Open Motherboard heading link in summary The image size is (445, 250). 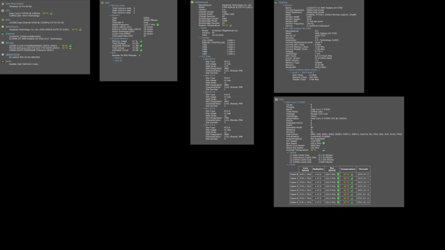tap(12, 27)
